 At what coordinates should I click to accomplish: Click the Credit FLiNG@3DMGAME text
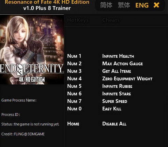(23, 134)
